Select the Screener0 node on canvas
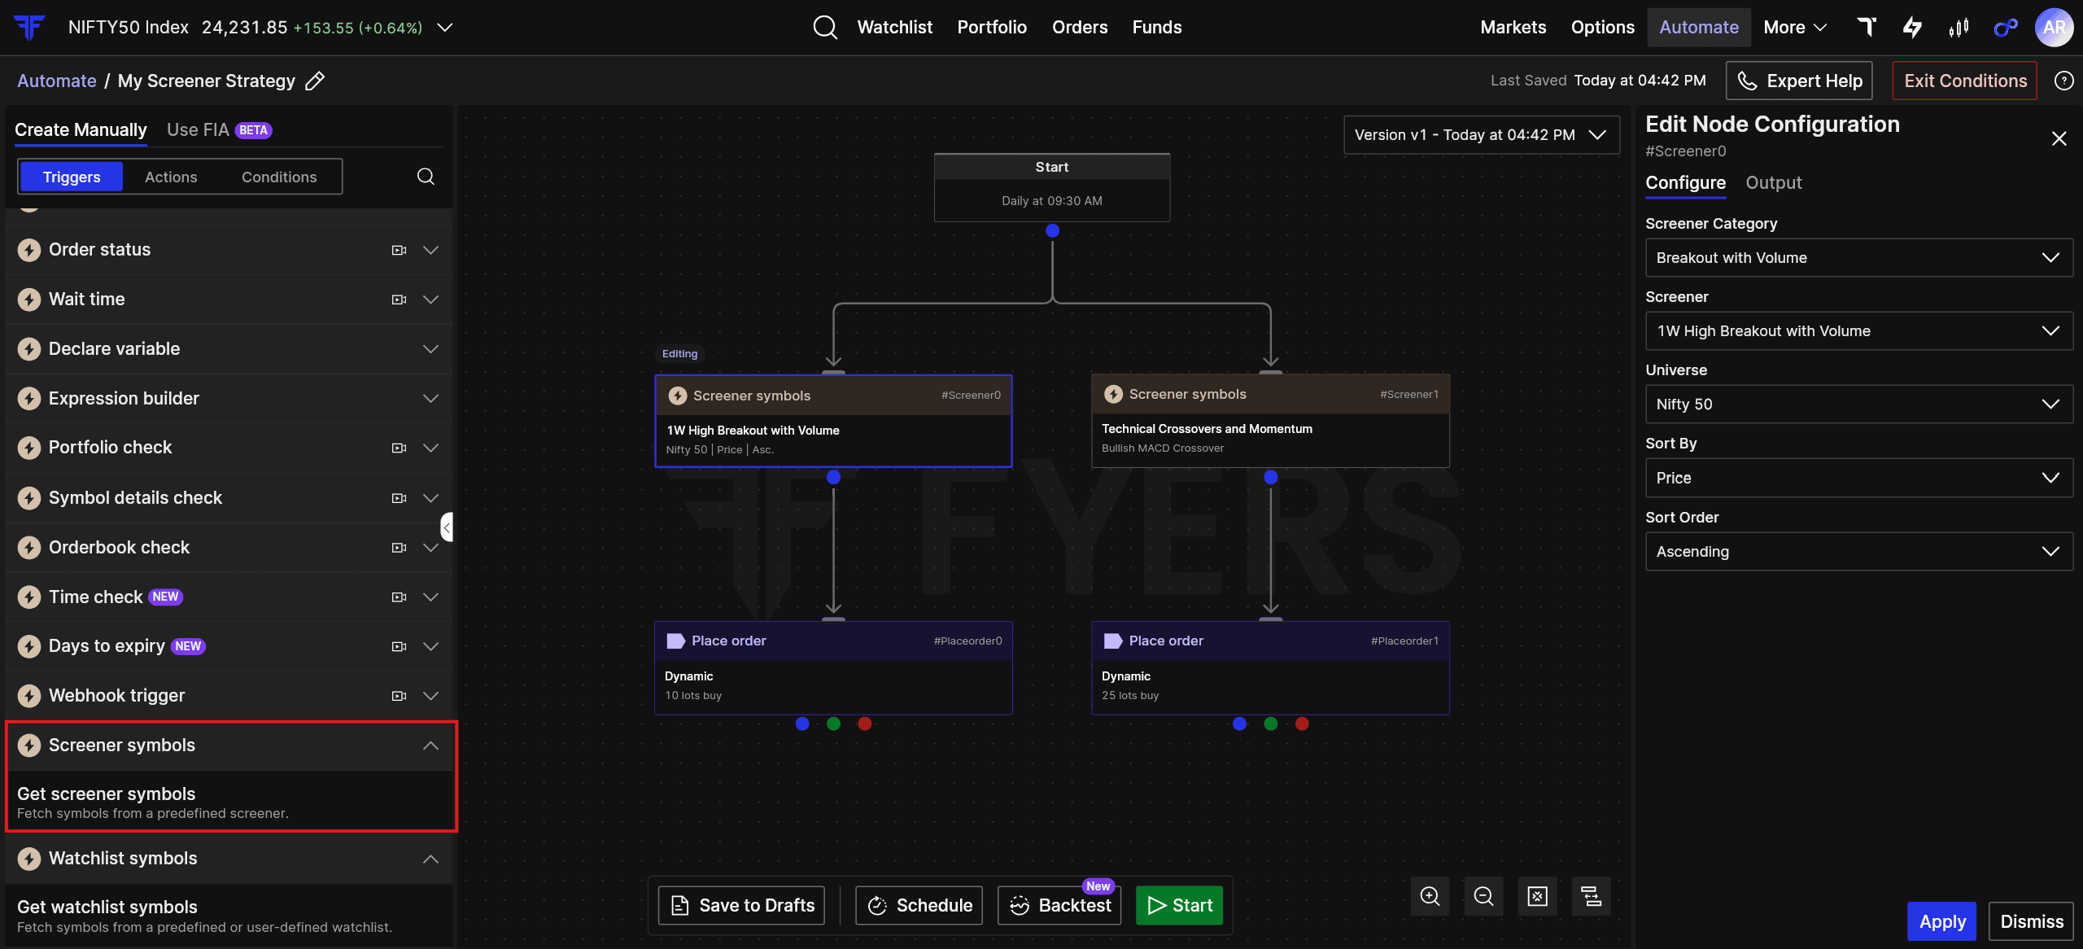 tap(833, 421)
